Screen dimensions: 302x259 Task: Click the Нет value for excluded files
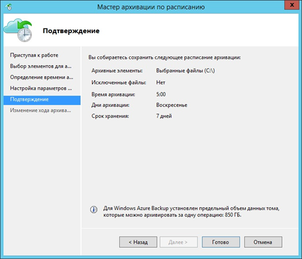160,82
